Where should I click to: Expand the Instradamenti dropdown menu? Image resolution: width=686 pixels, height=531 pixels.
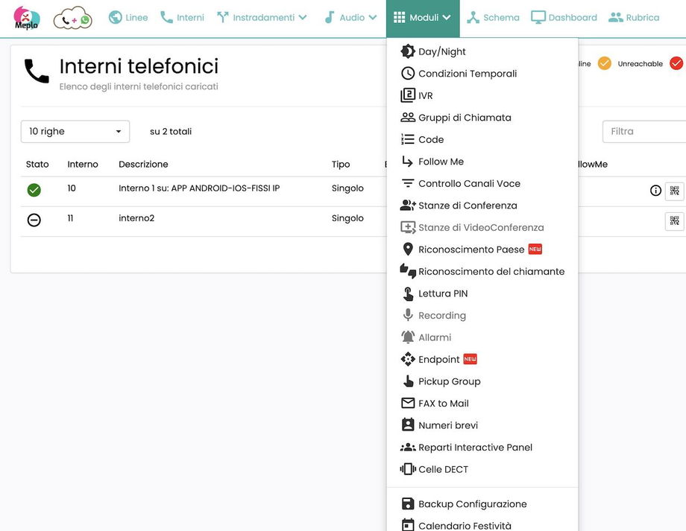(262, 18)
